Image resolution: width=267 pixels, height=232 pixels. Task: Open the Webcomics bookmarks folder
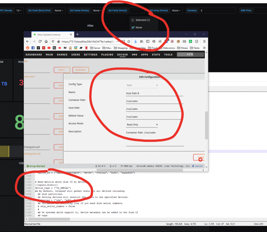point(167,48)
